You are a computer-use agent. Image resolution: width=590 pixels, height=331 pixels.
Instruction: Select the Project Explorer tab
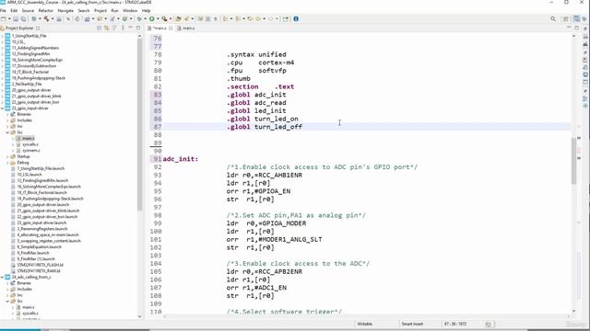tap(19, 29)
